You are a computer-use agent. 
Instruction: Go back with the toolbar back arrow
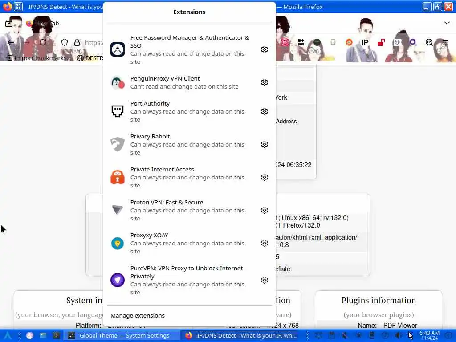click(x=11, y=42)
